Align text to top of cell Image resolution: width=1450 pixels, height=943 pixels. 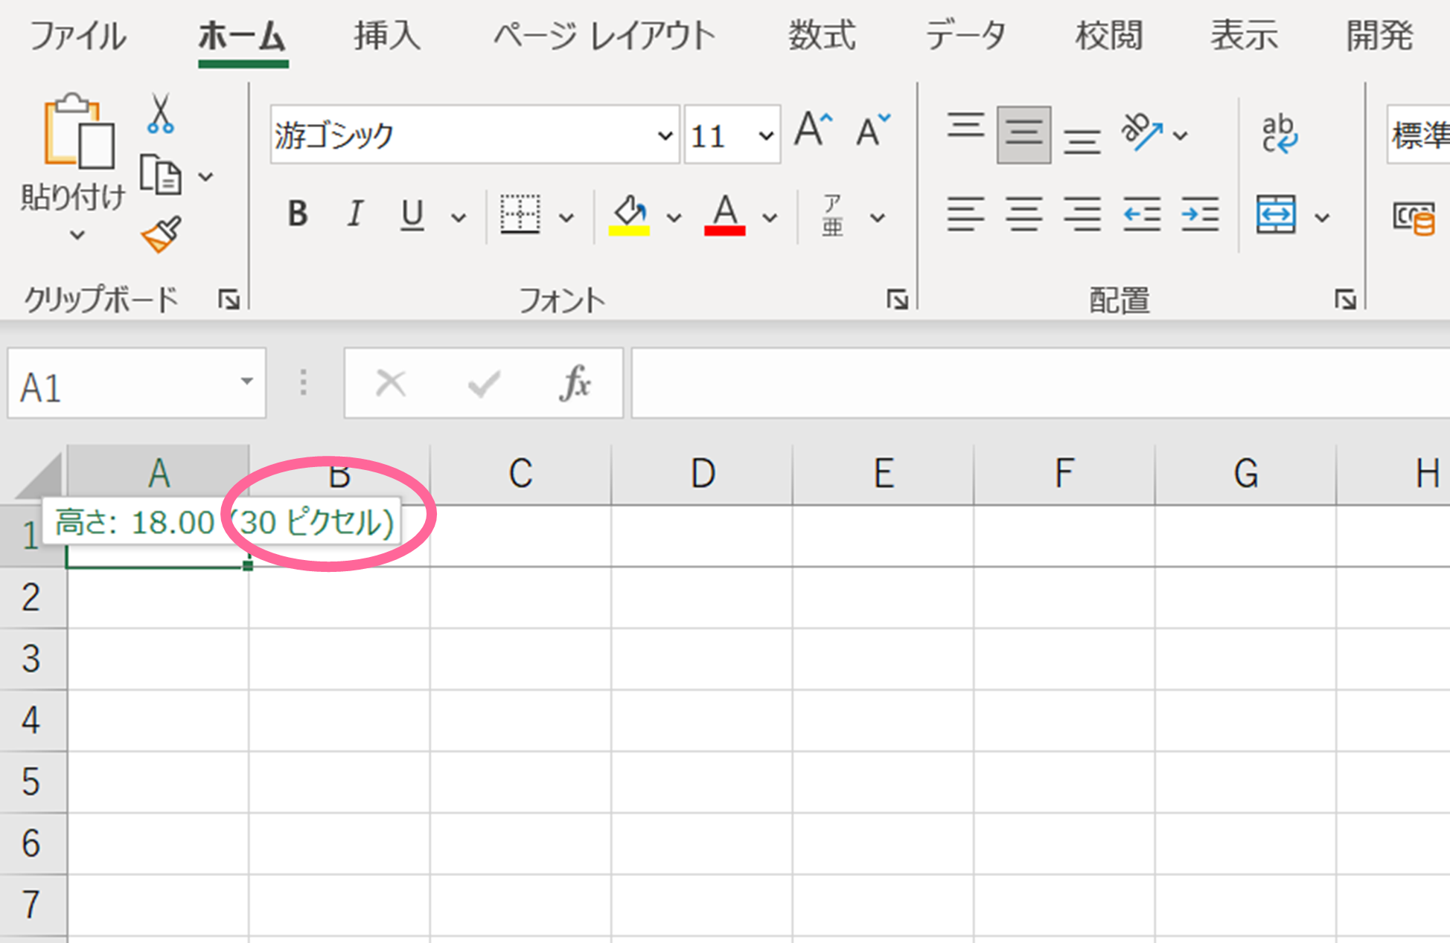[965, 126]
